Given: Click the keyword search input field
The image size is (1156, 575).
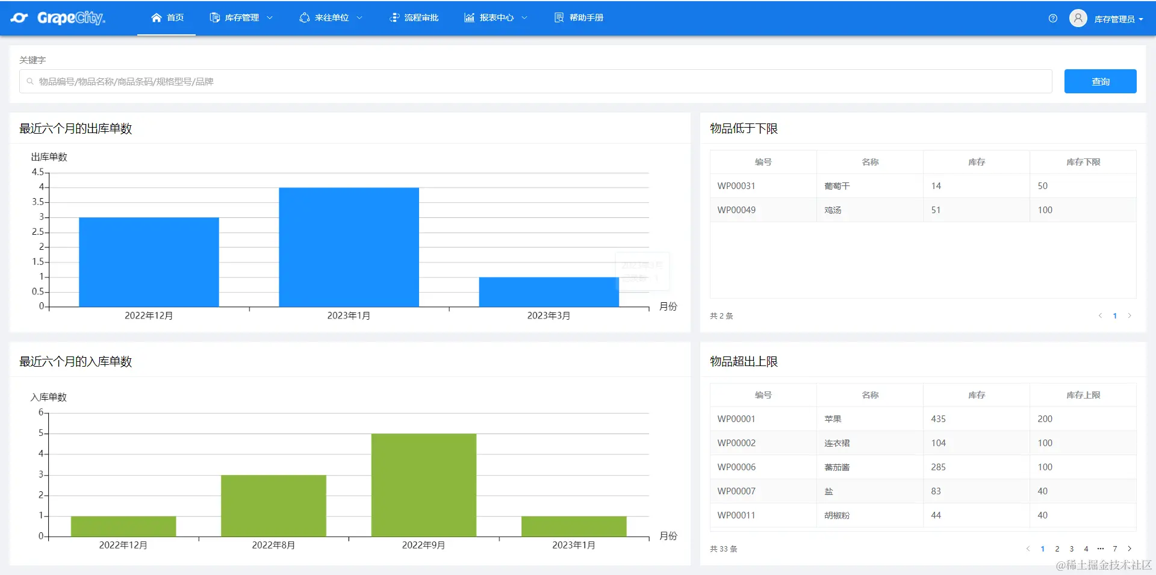Looking at the screenshot, I should (536, 81).
